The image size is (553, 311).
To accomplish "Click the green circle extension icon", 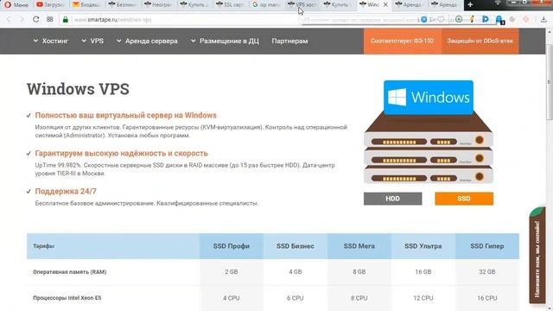I will [x=459, y=19].
